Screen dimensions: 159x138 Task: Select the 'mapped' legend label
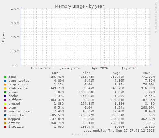[14, 119]
